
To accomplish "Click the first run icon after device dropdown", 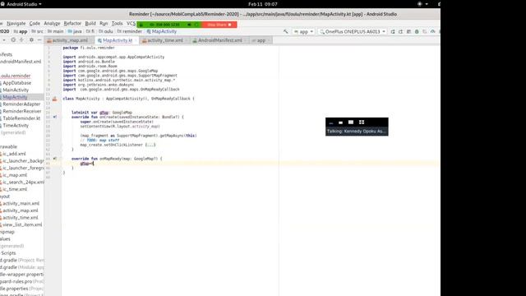I will coord(393,31).
